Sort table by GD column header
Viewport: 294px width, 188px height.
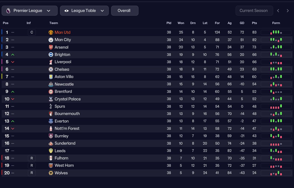(x=242, y=23)
